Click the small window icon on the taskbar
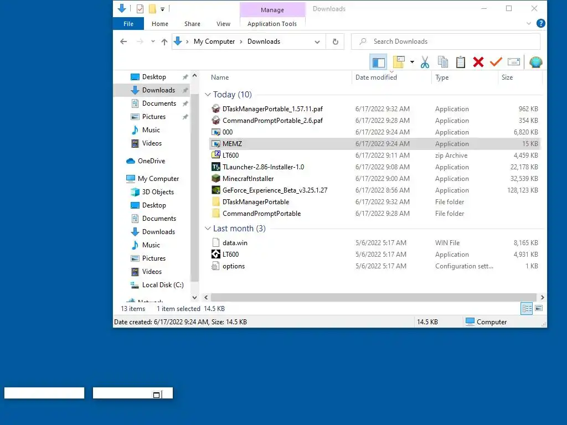567x425 pixels. pyautogui.click(x=156, y=395)
